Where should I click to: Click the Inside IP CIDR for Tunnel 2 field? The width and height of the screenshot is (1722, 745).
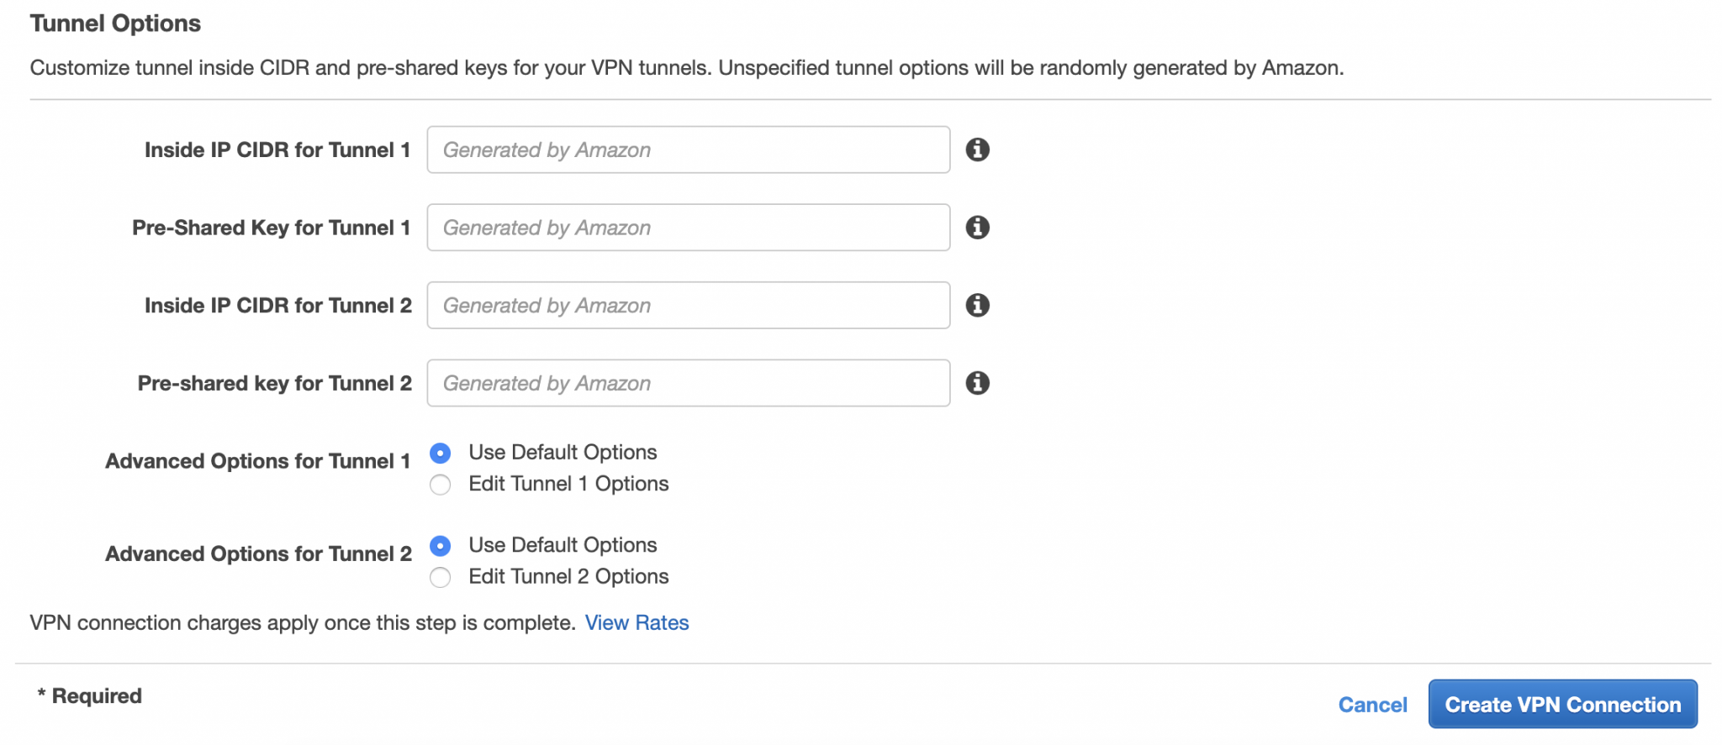pos(688,305)
